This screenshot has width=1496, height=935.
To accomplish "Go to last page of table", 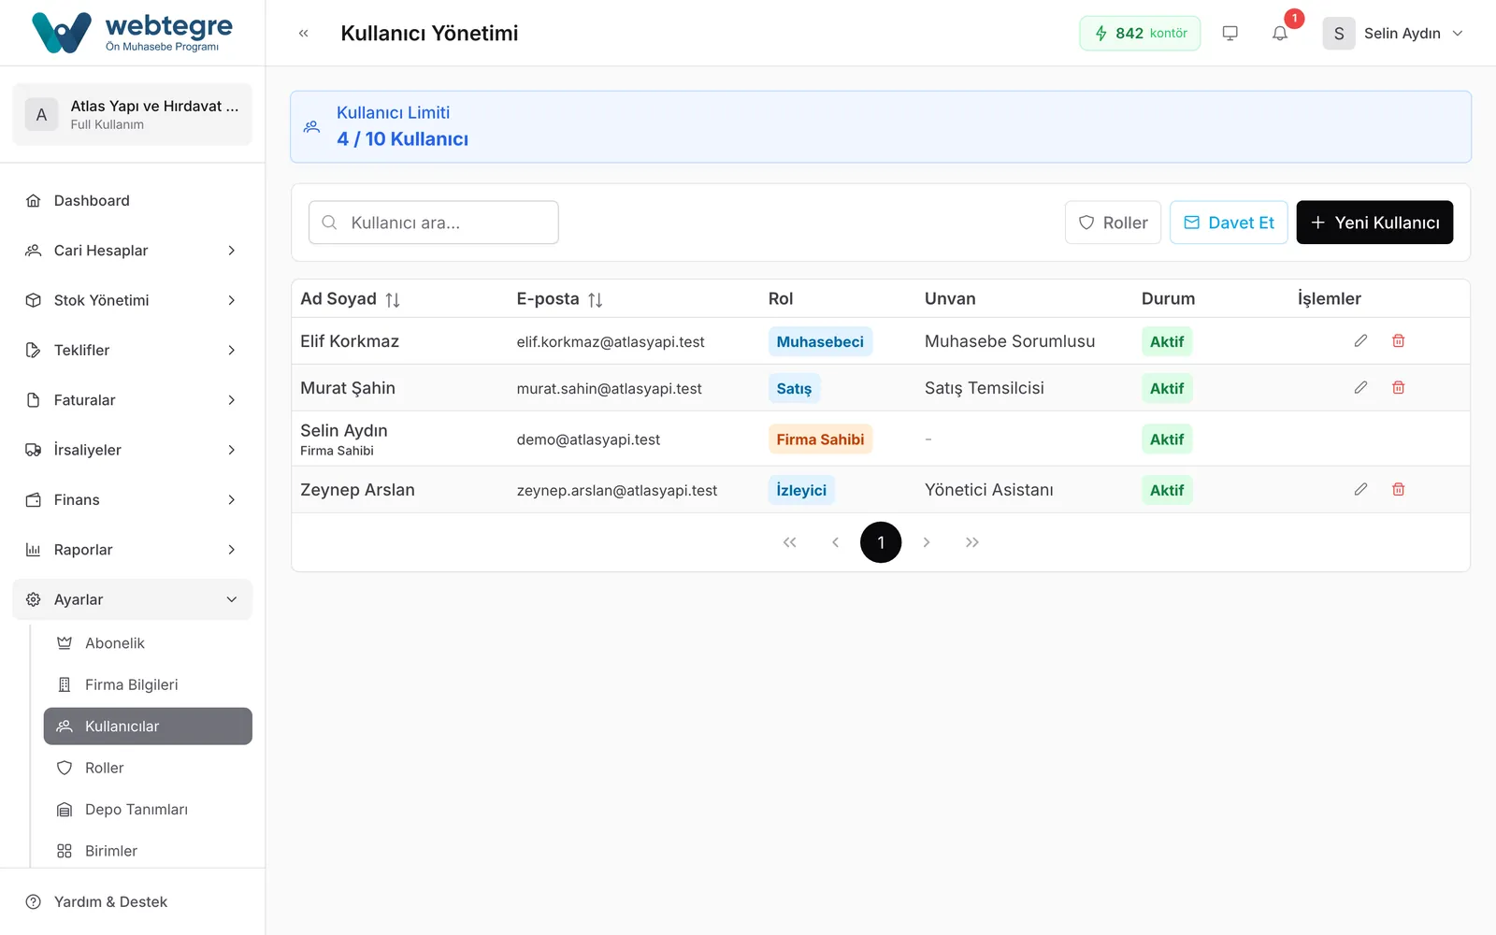I will (972, 542).
